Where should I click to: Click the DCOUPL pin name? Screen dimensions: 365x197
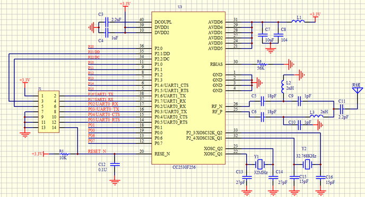(163, 22)
